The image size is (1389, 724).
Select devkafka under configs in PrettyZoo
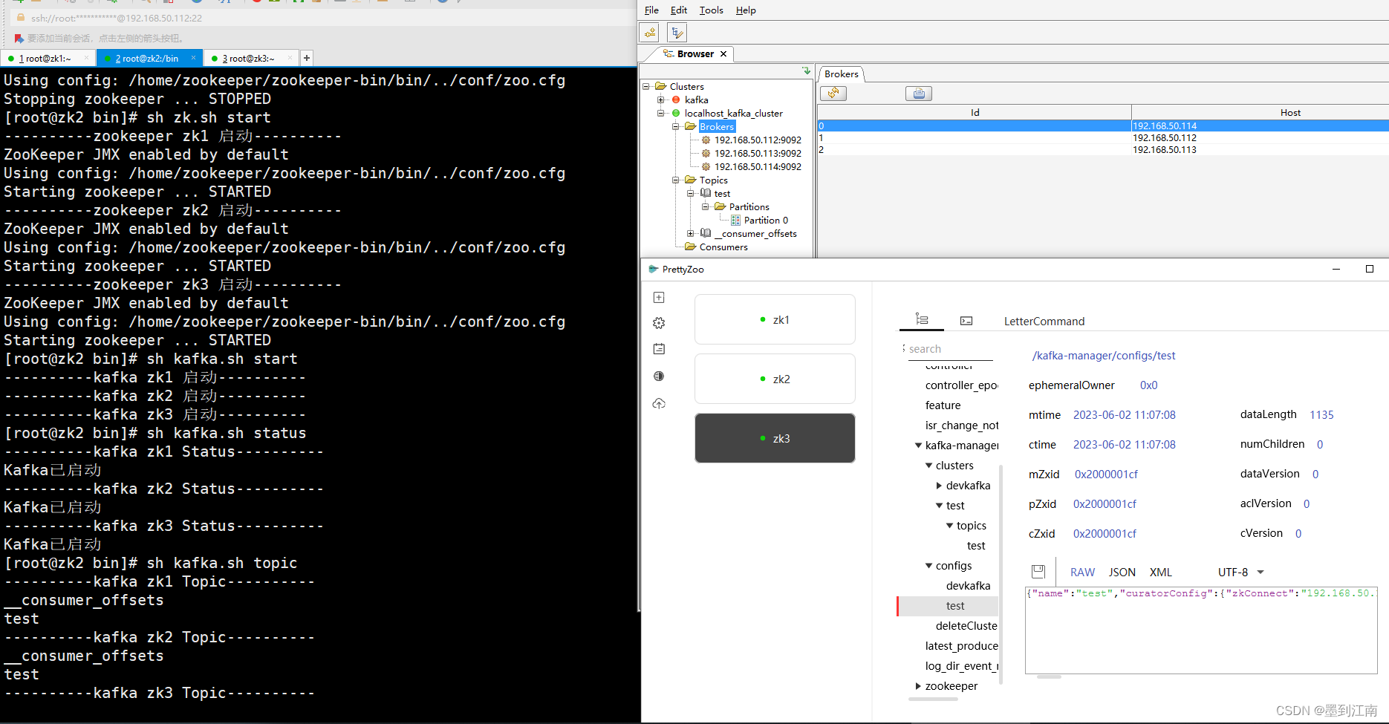(x=968, y=586)
